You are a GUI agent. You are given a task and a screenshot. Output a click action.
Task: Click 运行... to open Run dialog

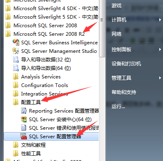(118, 107)
